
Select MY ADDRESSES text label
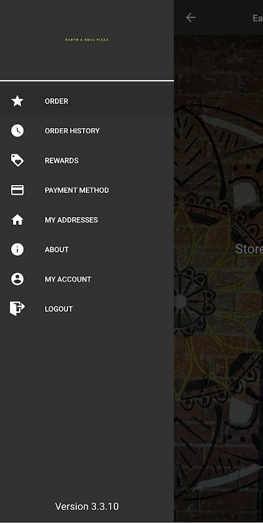coord(71,220)
